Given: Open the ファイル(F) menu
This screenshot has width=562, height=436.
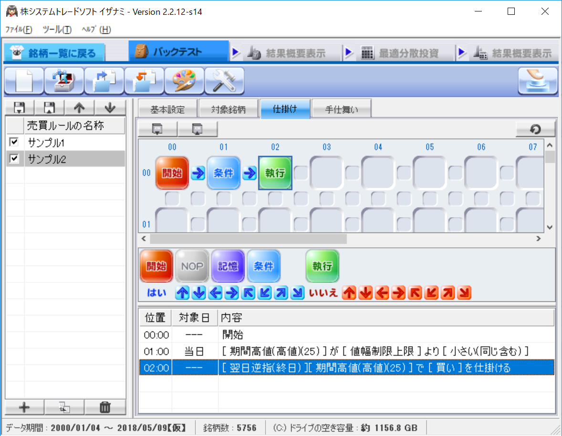Looking at the screenshot, I should pyautogui.click(x=19, y=30).
